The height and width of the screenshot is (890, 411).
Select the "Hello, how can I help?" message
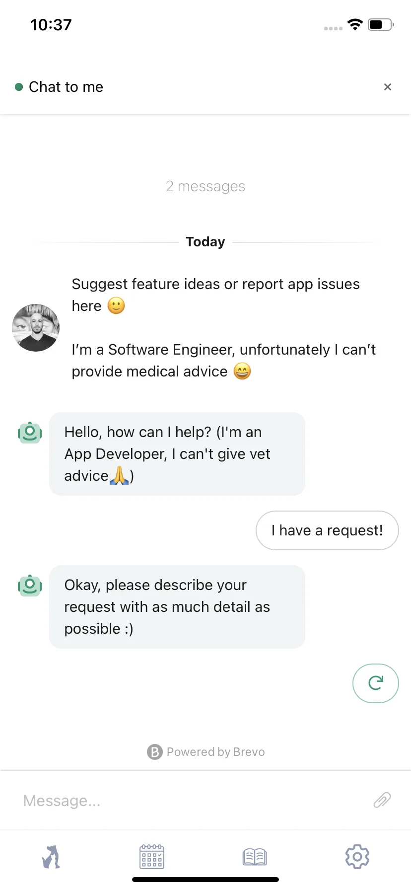point(177,454)
